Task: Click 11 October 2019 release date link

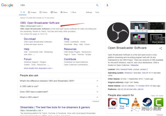Action: 143,86
